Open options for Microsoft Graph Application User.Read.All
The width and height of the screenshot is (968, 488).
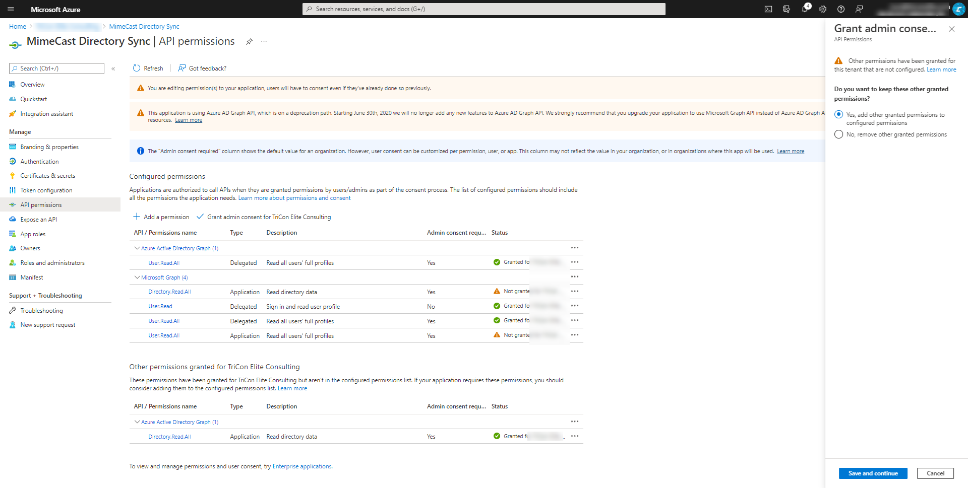[x=575, y=335]
